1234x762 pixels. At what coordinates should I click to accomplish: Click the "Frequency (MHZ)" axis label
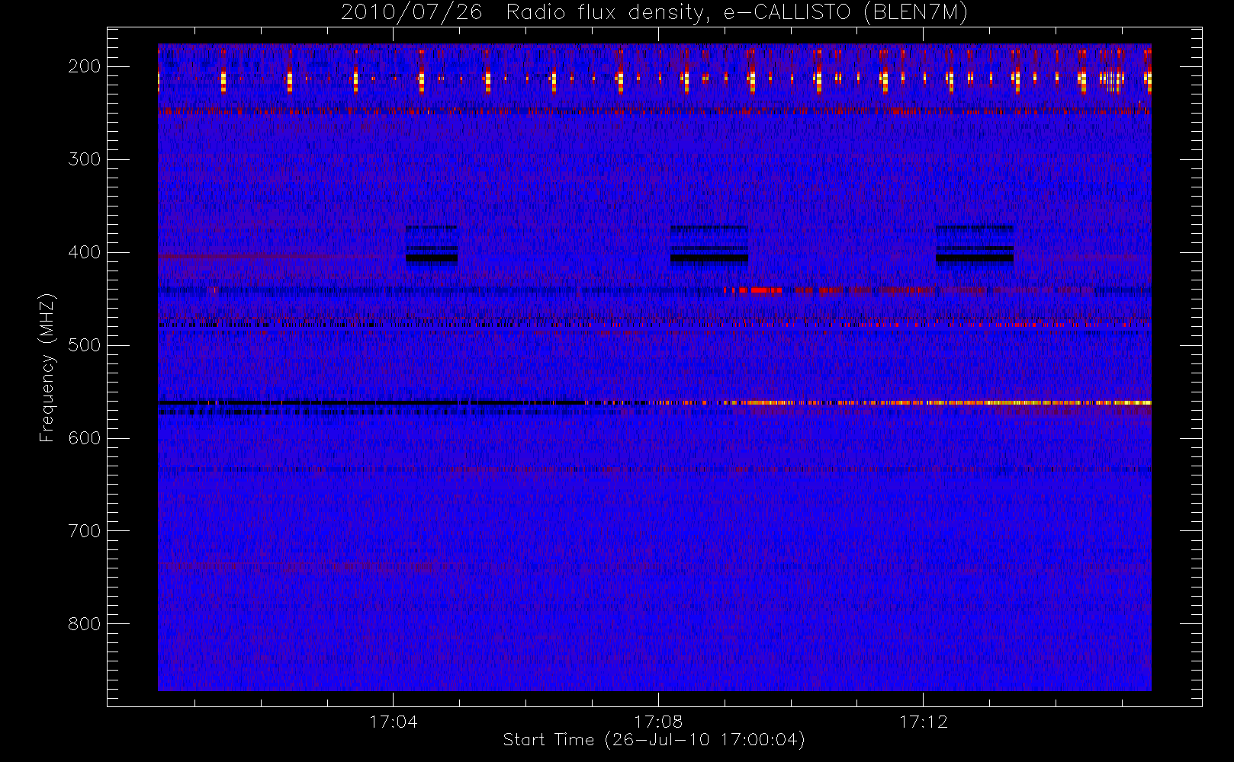click(47, 367)
